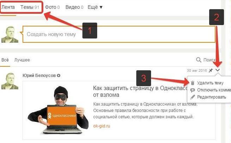The image size is (231, 143).
Task: Expand the Ещё dropdown menu
Action: click(95, 7)
